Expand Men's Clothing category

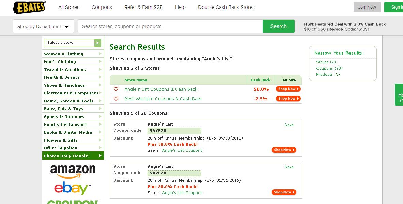(x=73, y=62)
